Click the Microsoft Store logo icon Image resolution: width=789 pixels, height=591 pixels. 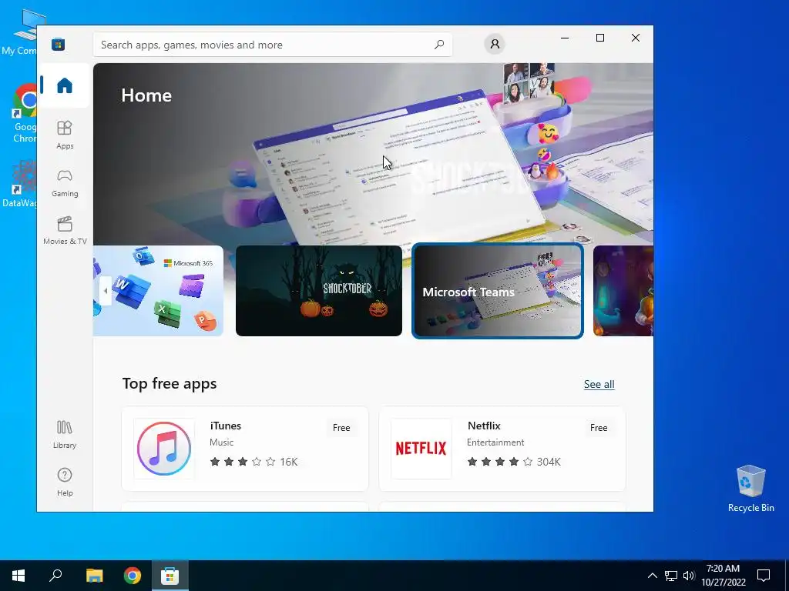coord(58,44)
